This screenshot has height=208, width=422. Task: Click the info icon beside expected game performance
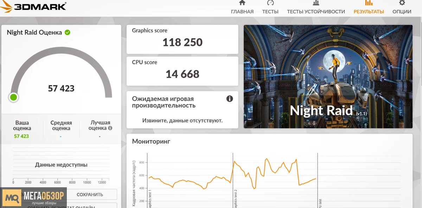tap(230, 99)
